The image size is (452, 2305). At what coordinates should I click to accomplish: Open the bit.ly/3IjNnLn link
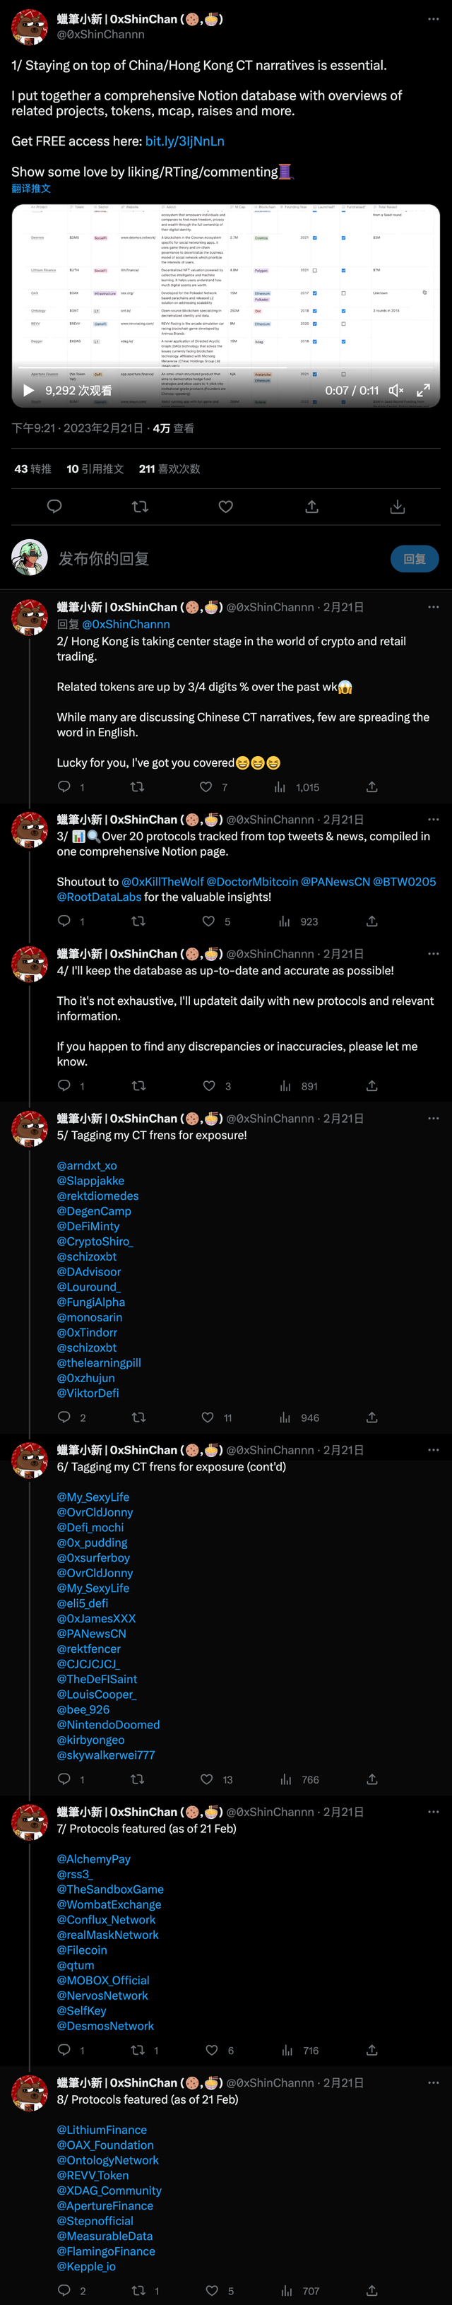coord(184,141)
